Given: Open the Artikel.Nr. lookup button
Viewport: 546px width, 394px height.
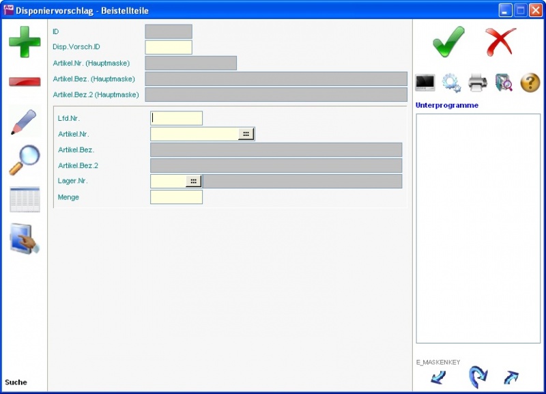Looking at the screenshot, I should (246, 134).
